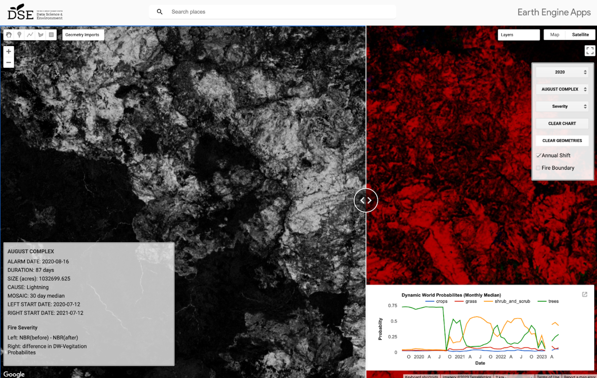Click Earth Engine Apps title
The image size is (597, 378).
[554, 12]
